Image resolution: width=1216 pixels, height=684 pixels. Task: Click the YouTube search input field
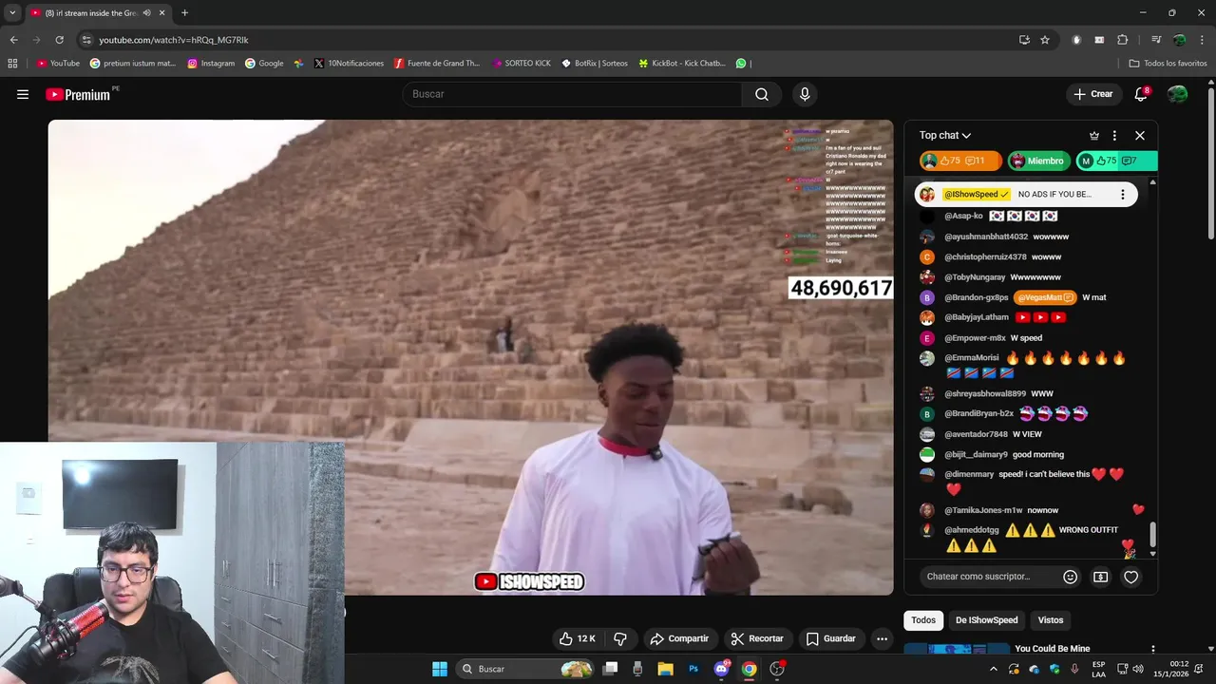click(x=572, y=94)
